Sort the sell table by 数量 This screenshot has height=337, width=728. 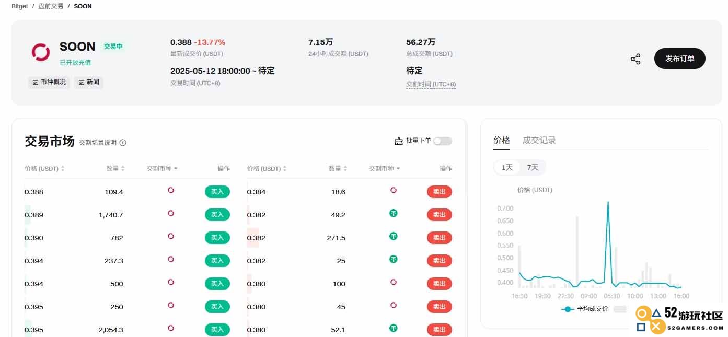click(x=338, y=169)
